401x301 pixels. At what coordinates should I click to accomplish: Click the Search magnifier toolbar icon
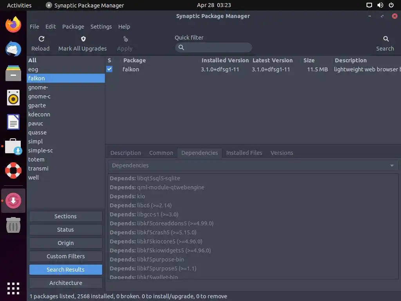386,39
